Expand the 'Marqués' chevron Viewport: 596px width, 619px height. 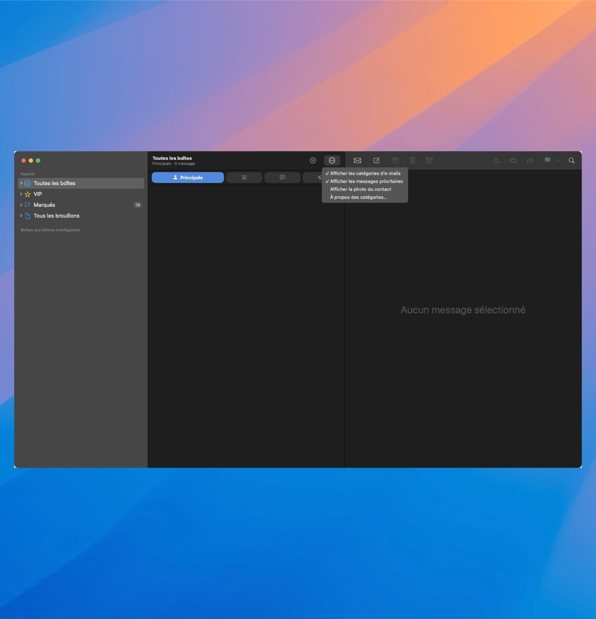pyautogui.click(x=21, y=205)
